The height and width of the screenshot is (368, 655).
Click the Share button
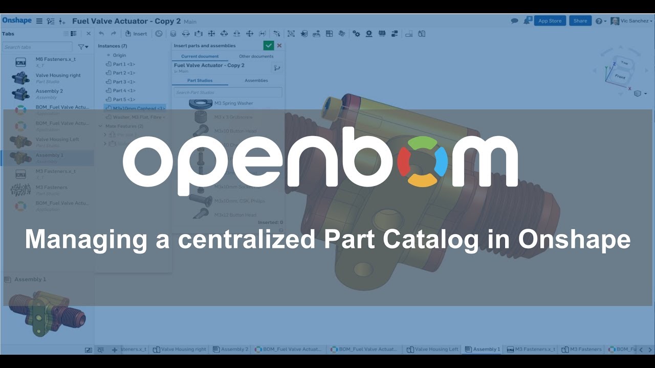click(580, 21)
